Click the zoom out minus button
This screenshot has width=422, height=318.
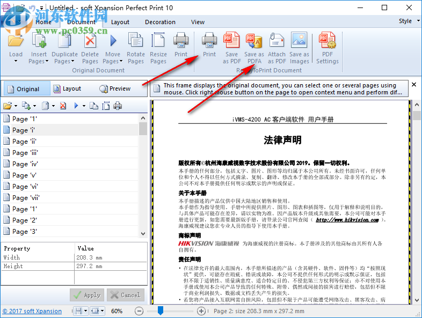(x=139, y=311)
